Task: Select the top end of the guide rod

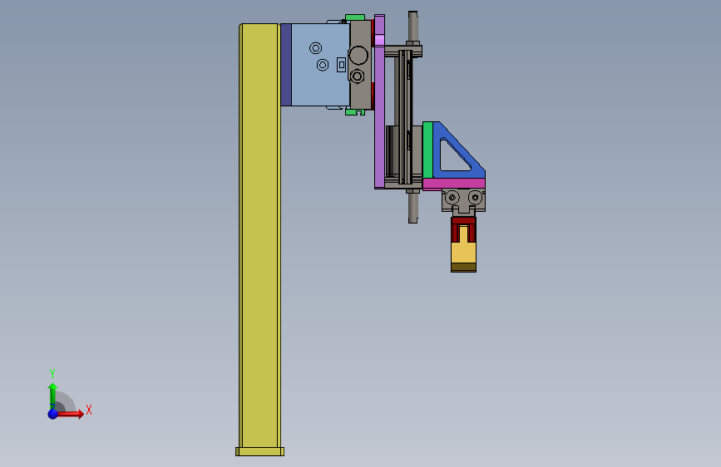Action: click(x=413, y=25)
